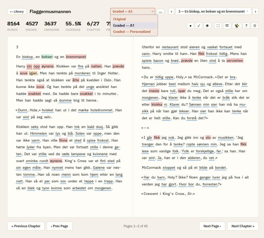Screen dimensions: 264x238
Task: Click the underlined word 'forskjellige'
Action: click(205, 151)
